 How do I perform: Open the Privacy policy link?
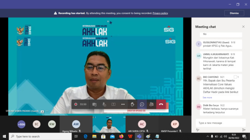[x=160, y=13]
